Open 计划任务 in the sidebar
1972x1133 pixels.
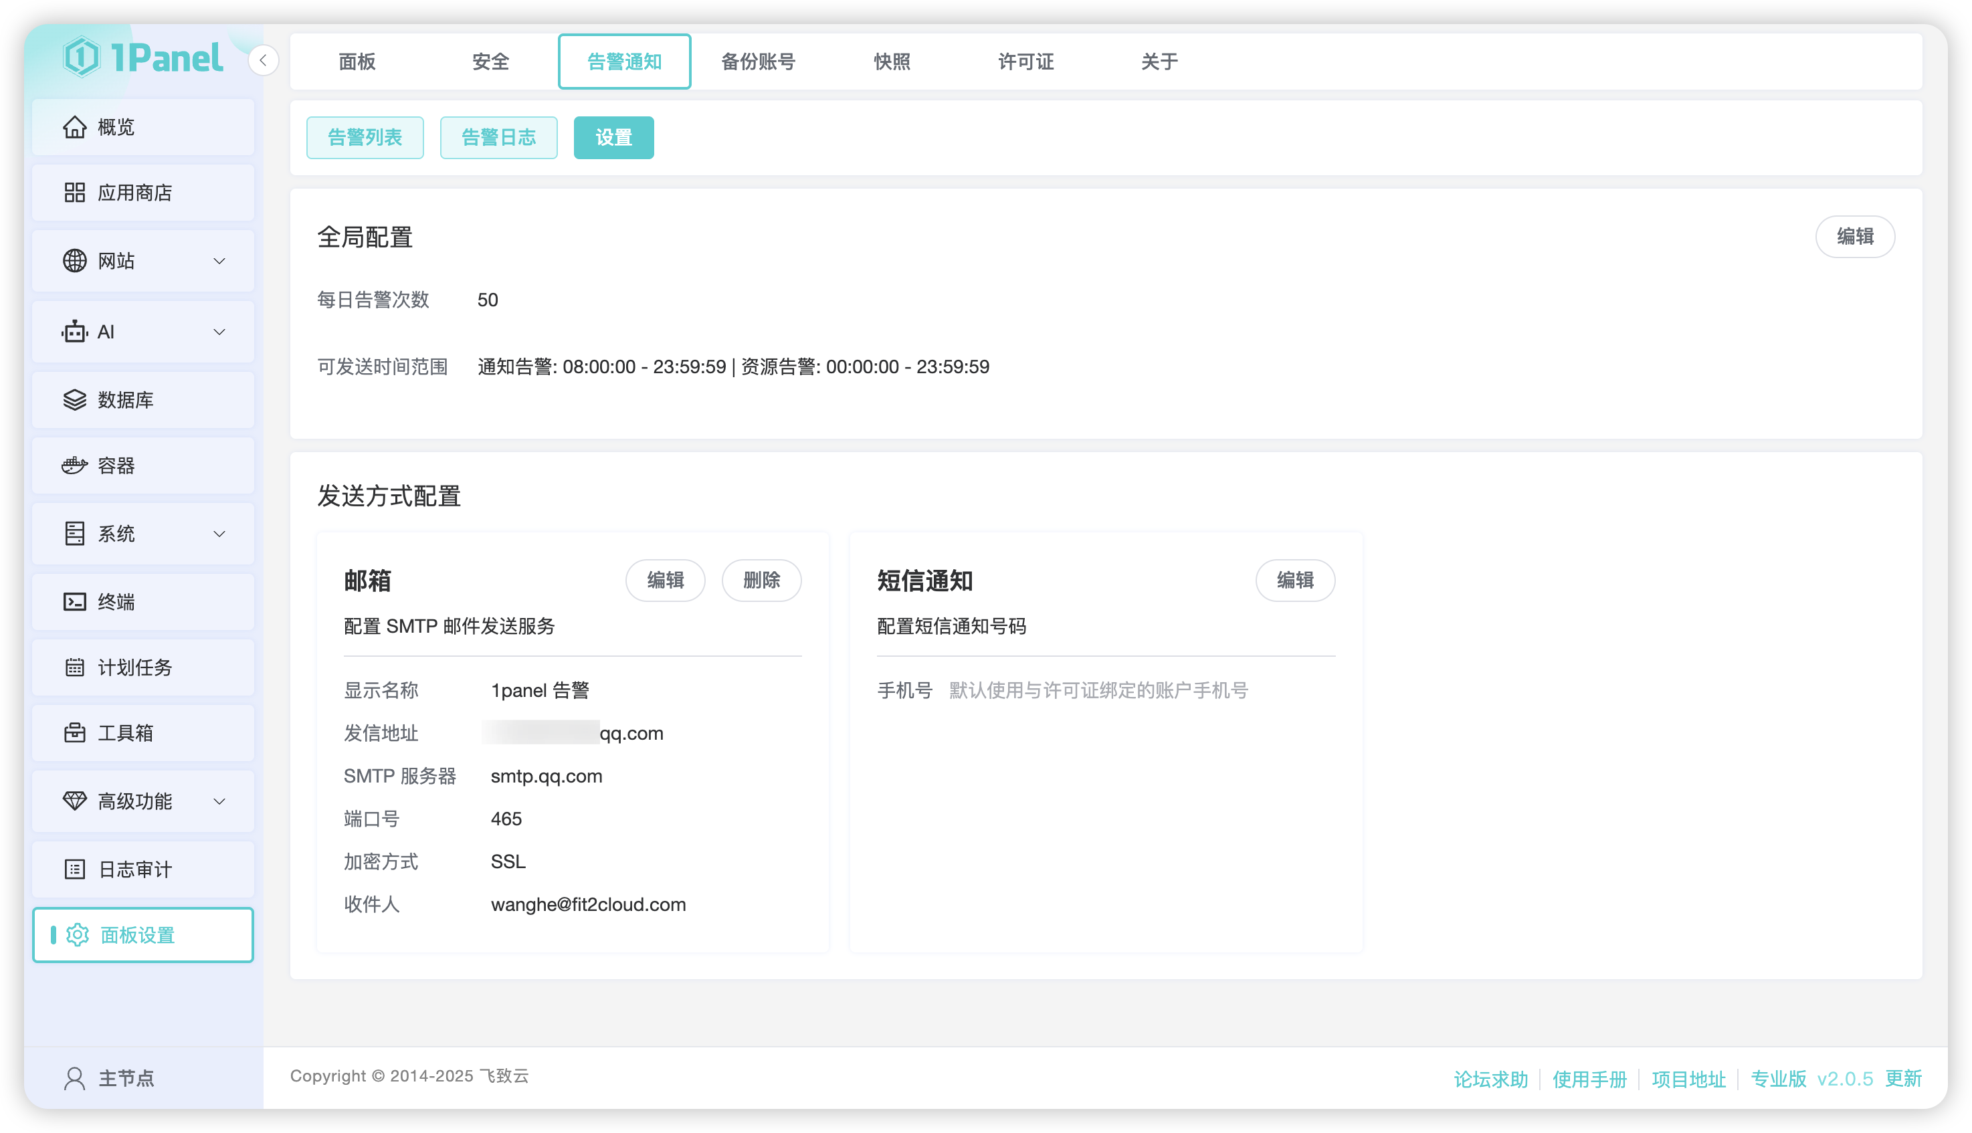click(x=143, y=667)
